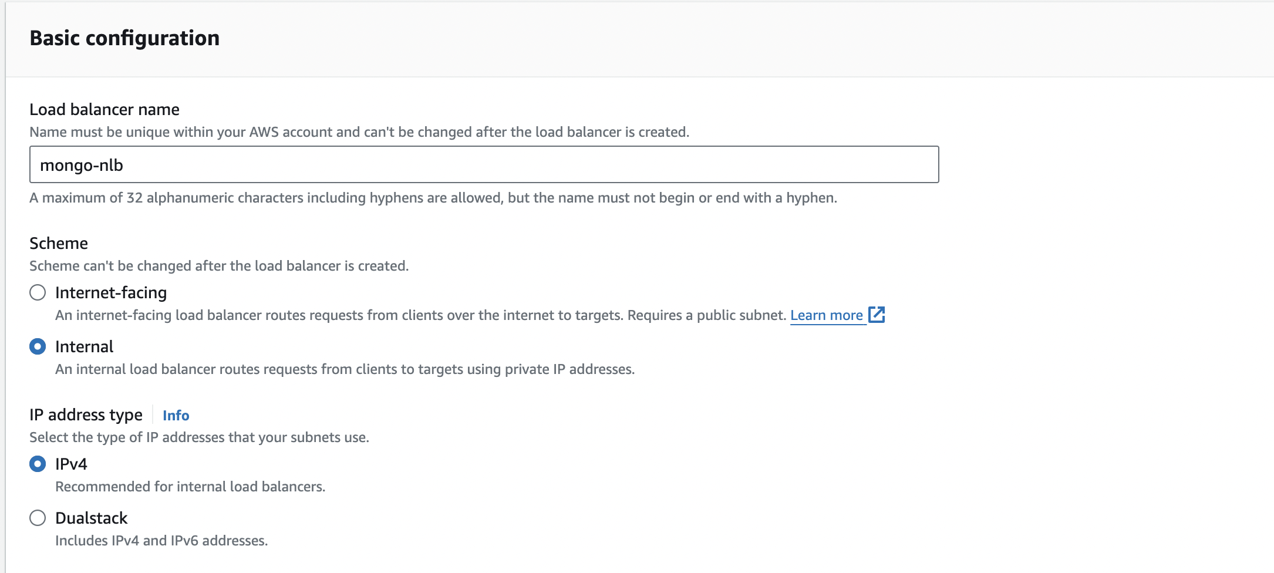Select the IPv4 address type radio button
The image size is (1274, 573).
pyautogui.click(x=38, y=464)
